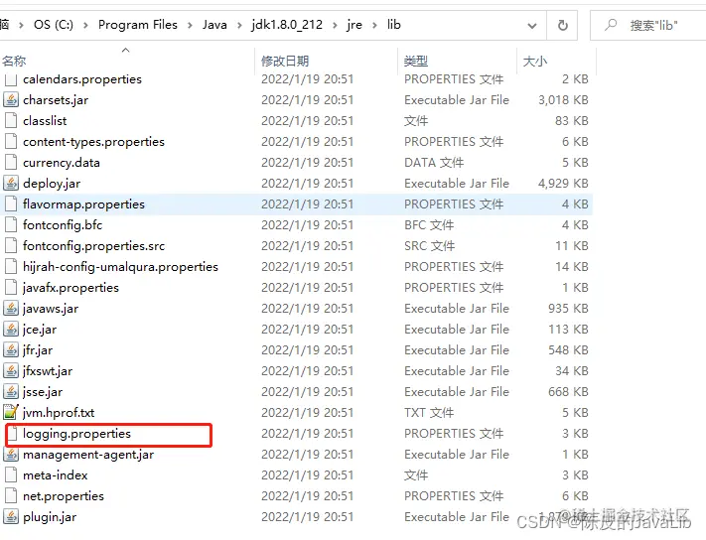Click the plugin.jar file icon

[11, 516]
